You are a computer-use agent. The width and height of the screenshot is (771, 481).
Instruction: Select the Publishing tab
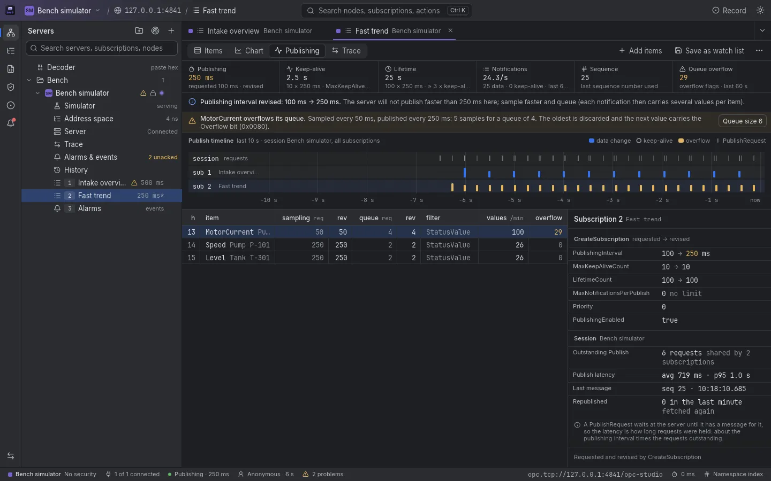coord(297,51)
